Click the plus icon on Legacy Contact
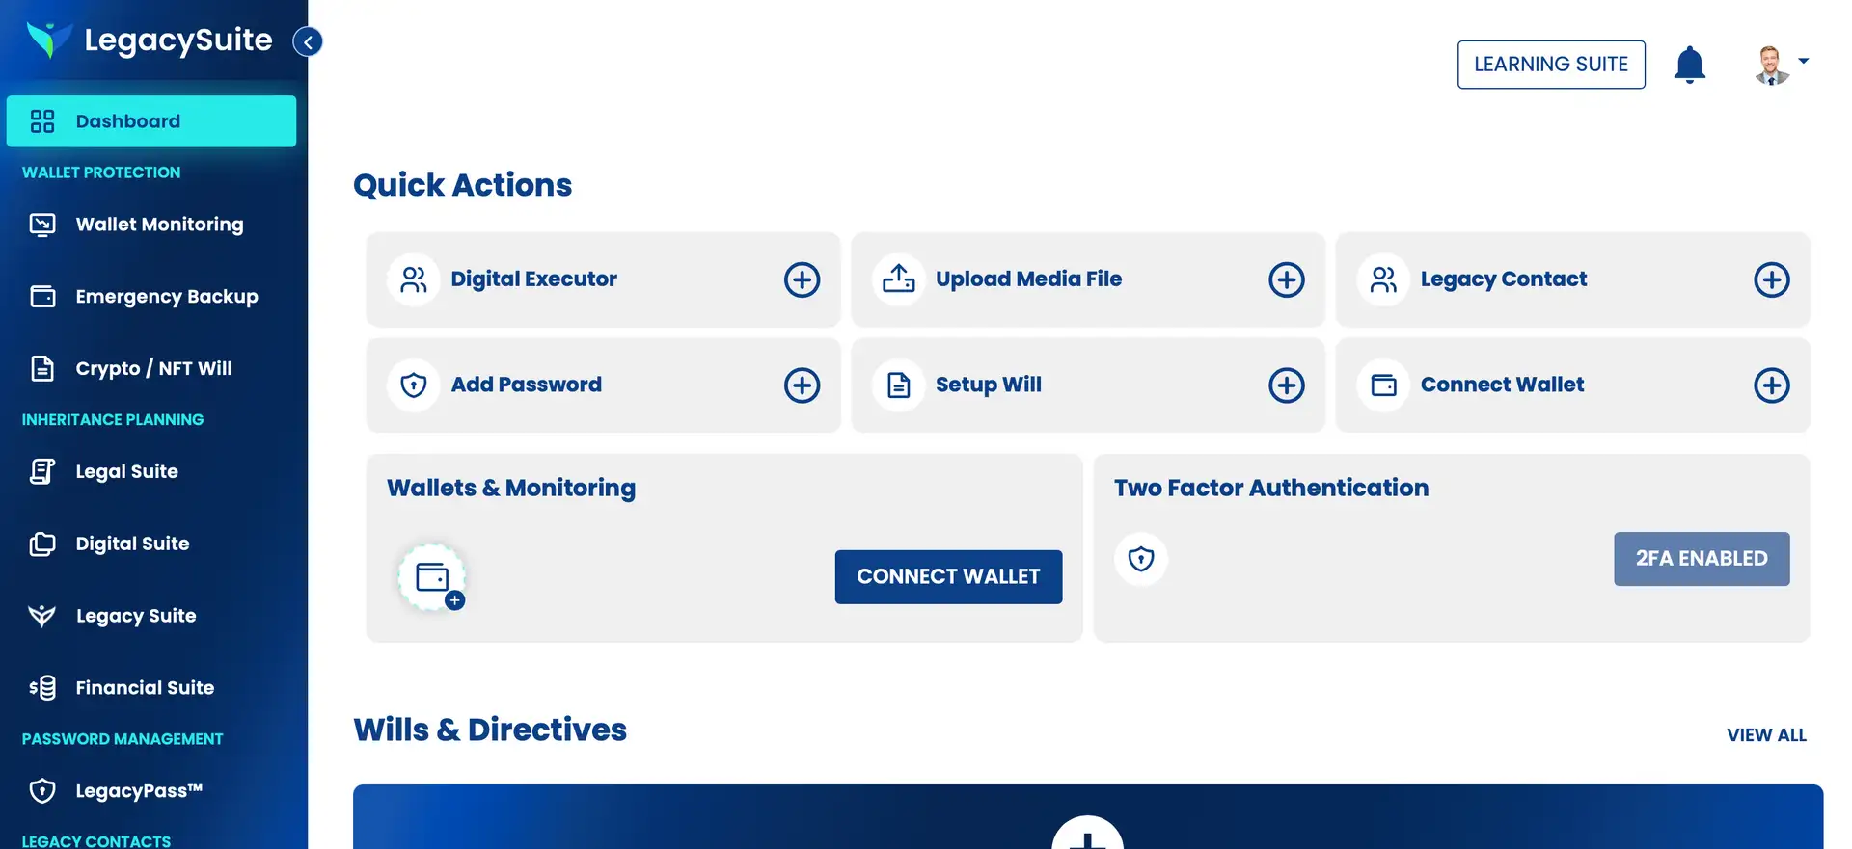 pyautogui.click(x=1771, y=279)
